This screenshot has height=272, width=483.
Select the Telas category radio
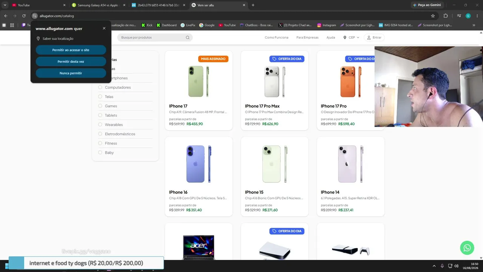[x=100, y=97]
